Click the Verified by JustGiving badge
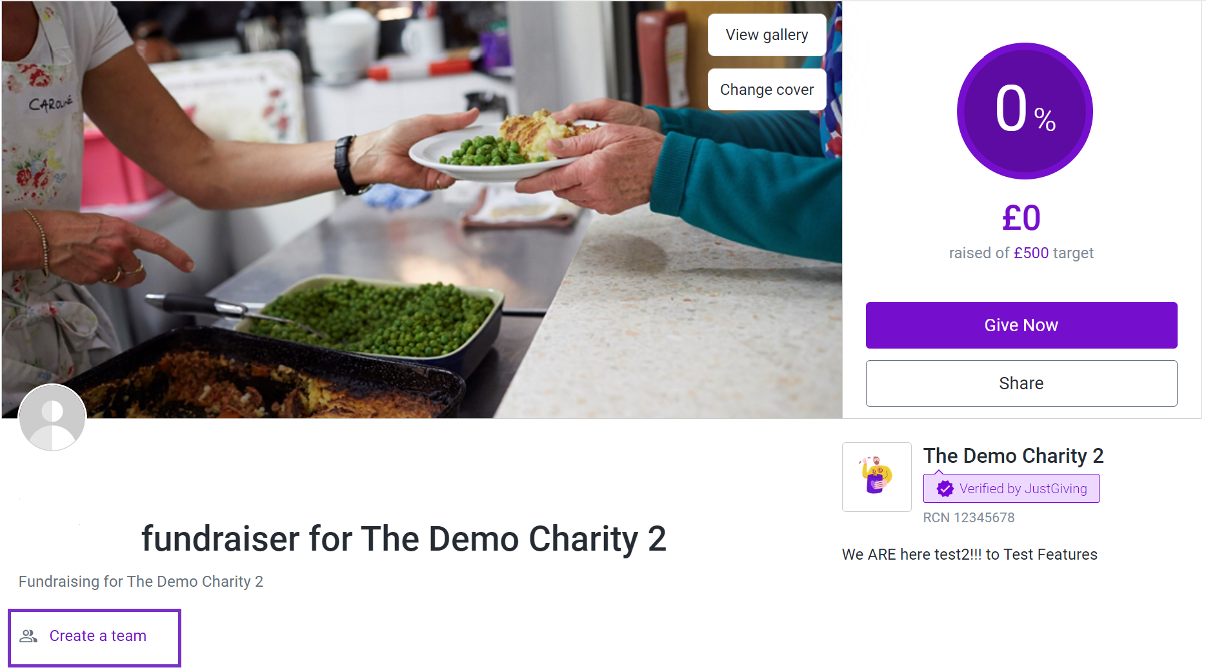The image size is (1206, 672). [x=1011, y=489]
